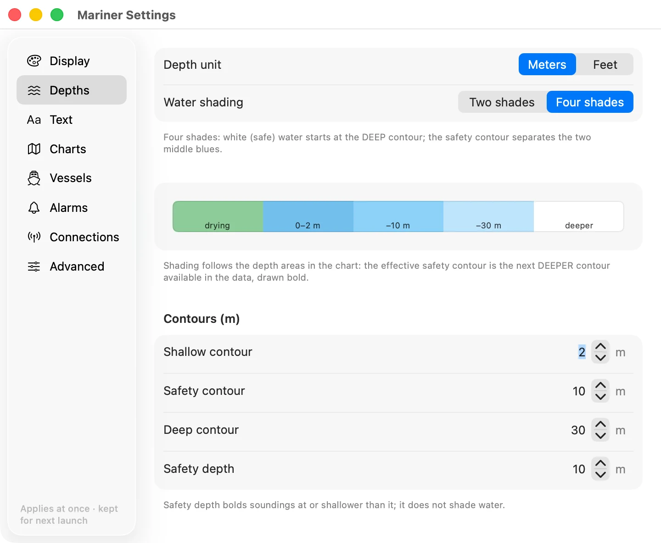661x543 pixels.
Task: Click the Deep contour value 30
Action: click(x=578, y=430)
